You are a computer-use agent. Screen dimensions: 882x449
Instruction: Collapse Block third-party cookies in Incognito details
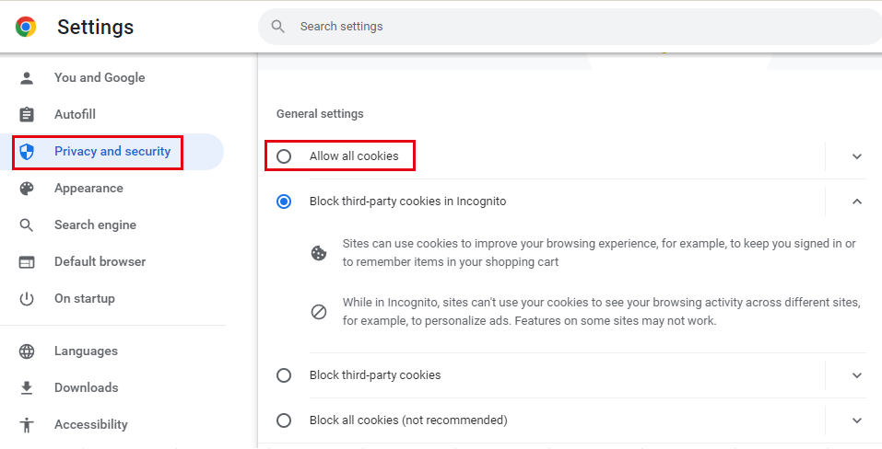pyautogui.click(x=857, y=201)
